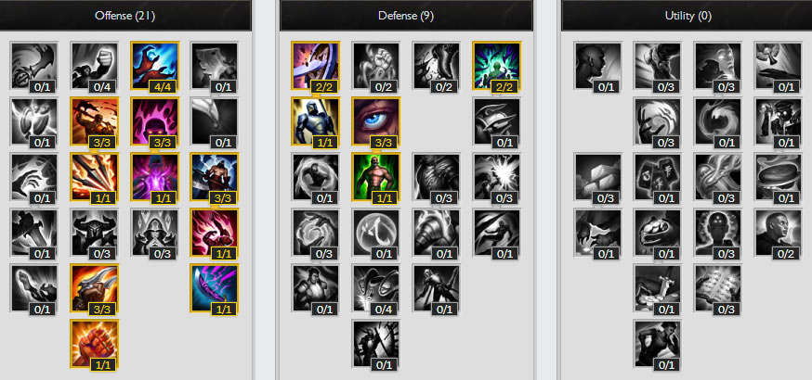The image size is (812, 380).
Task: Select the greyed Utility mastery showing 0/2
Action: click(779, 233)
